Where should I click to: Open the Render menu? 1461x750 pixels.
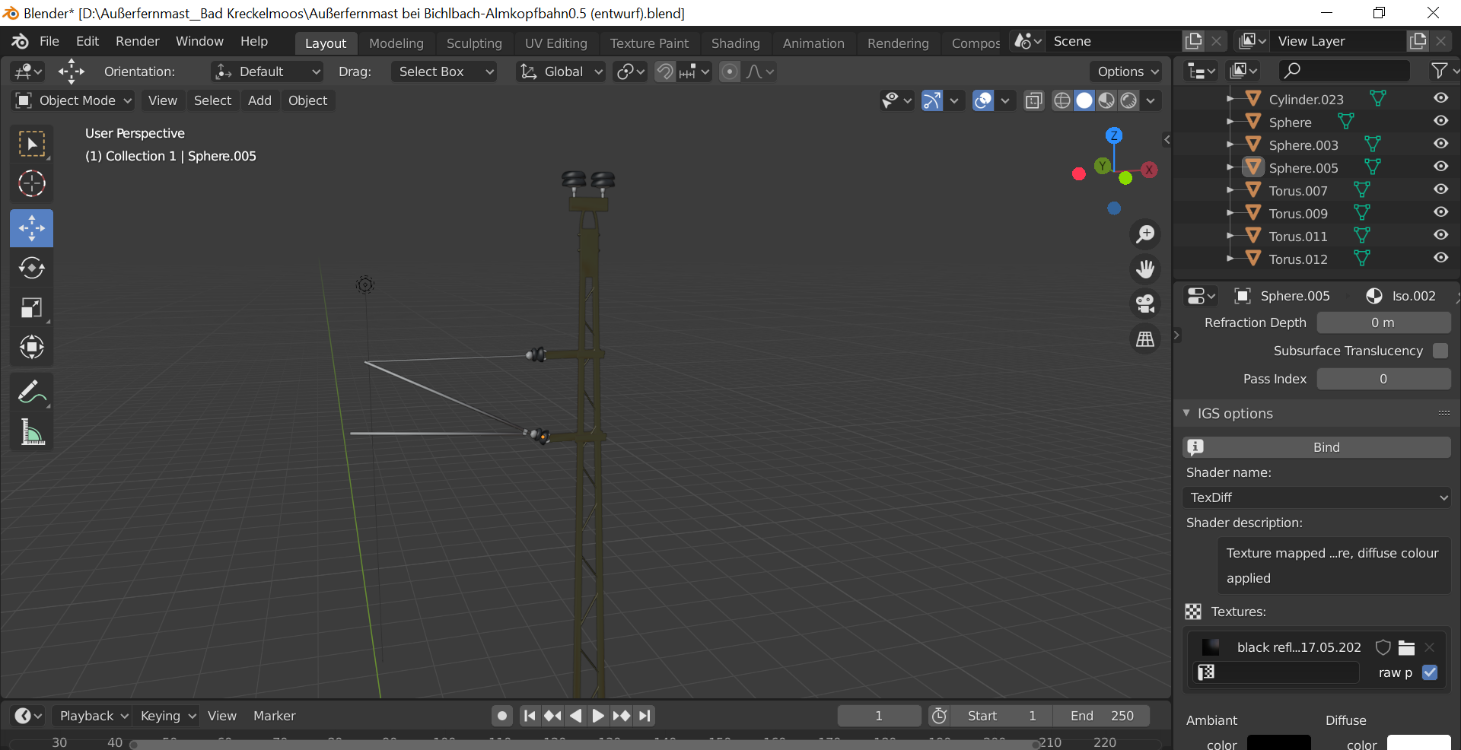tap(137, 41)
